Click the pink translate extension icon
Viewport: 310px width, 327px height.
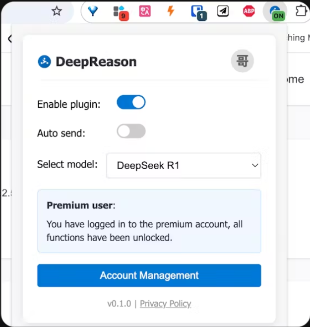[x=145, y=11]
